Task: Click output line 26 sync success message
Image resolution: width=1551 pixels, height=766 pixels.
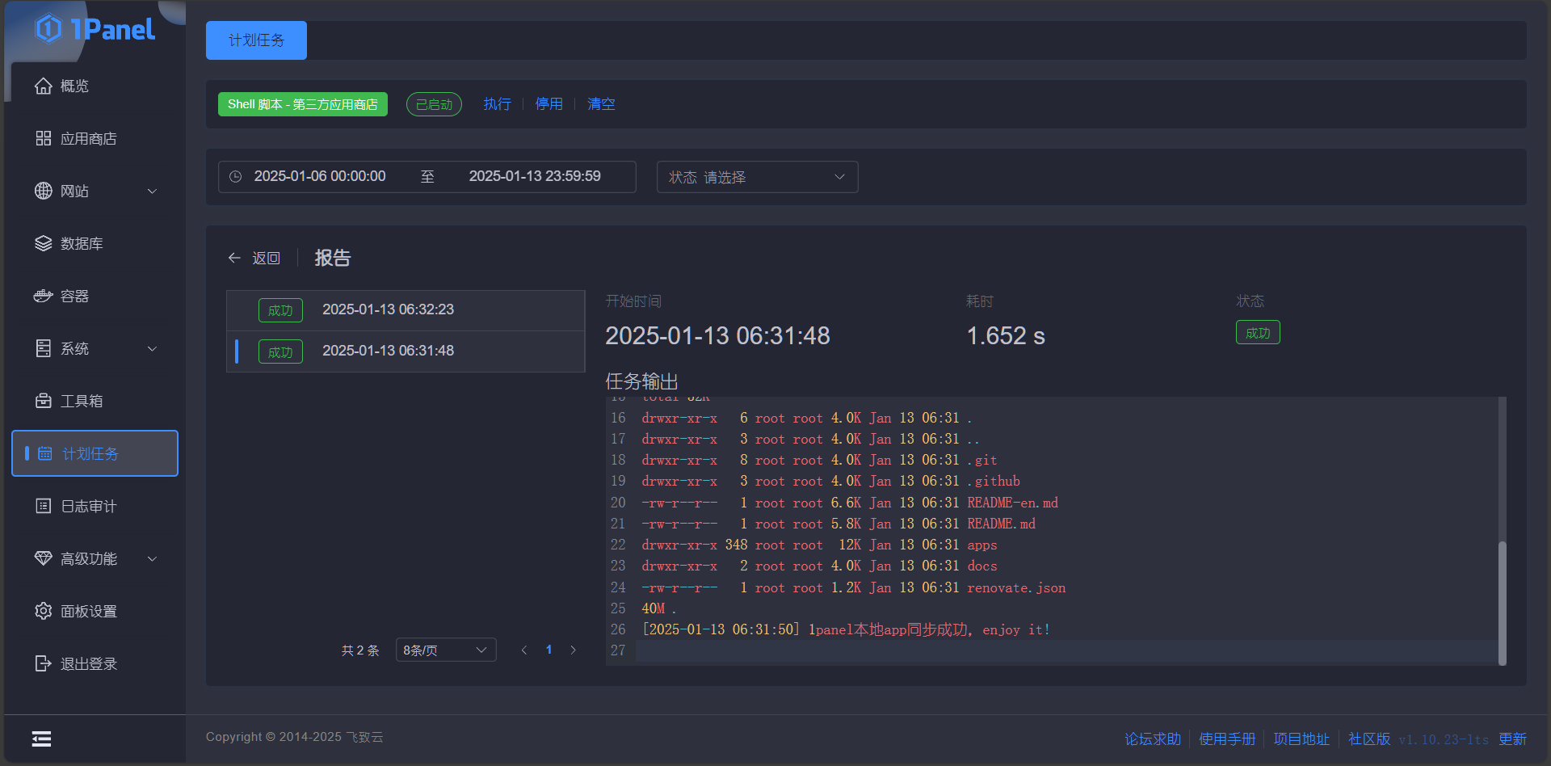Action: [846, 629]
